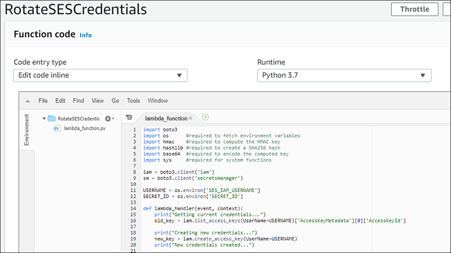The width and height of the screenshot is (451, 253).
Task: Collapse the editor menu bar arrow
Action: (x=28, y=101)
